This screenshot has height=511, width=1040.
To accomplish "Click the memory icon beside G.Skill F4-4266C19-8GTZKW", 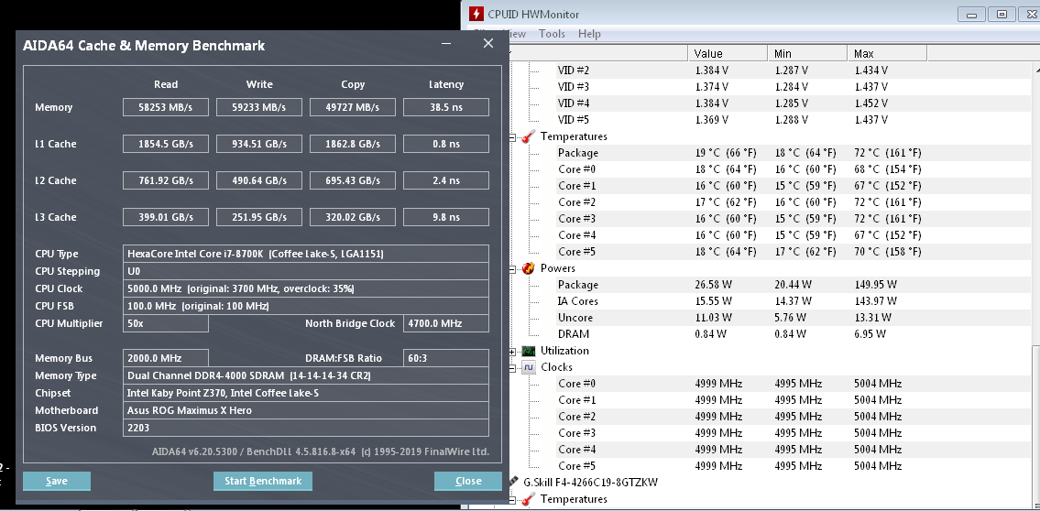I will [514, 482].
